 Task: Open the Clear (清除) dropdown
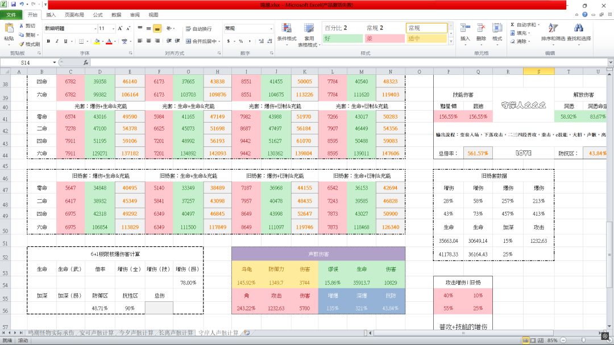(x=520, y=41)
